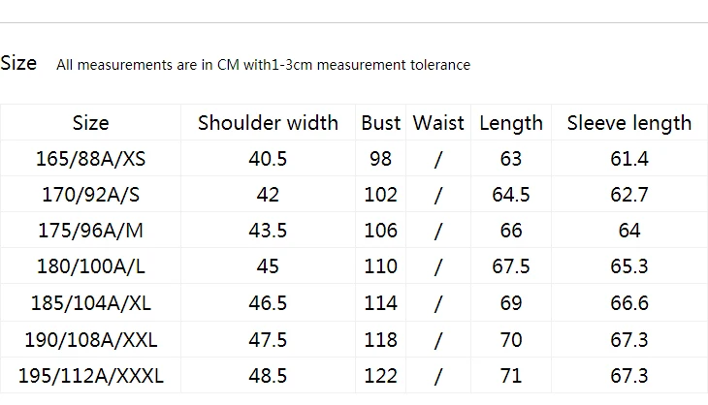
Task: Click the 180/100A/L size cell
Action: click(91, 266)
